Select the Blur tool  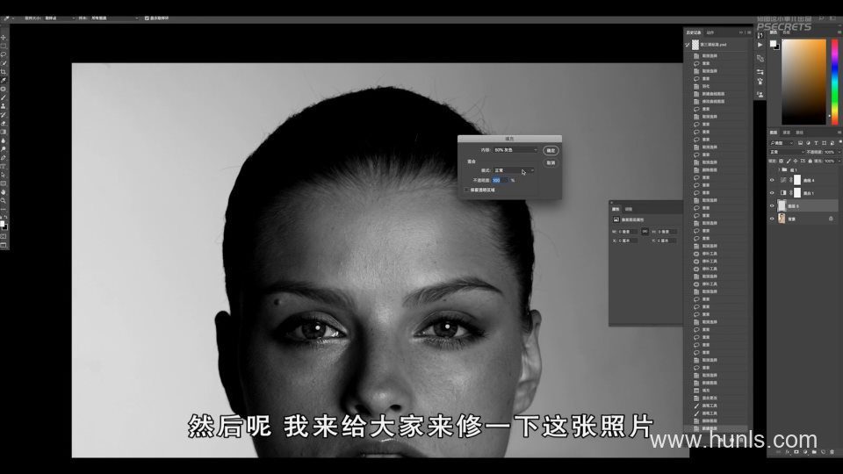click(x=4, y=140)
